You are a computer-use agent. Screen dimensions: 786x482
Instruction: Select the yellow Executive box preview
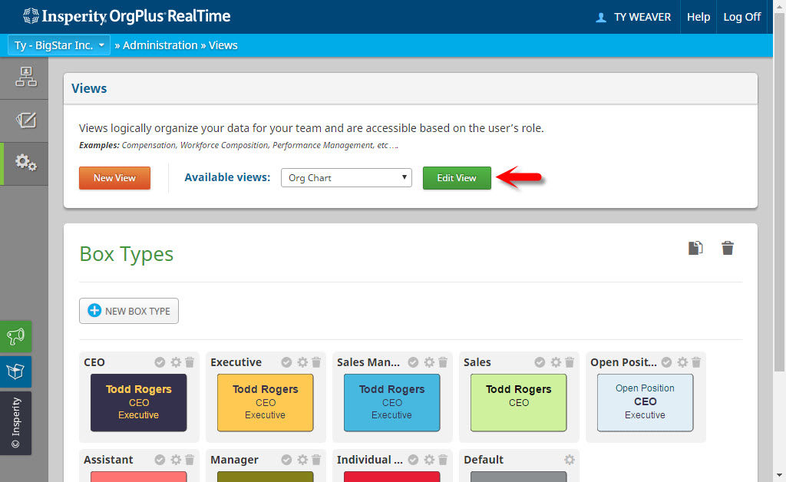pyautogui.click(x=265, y=402)
